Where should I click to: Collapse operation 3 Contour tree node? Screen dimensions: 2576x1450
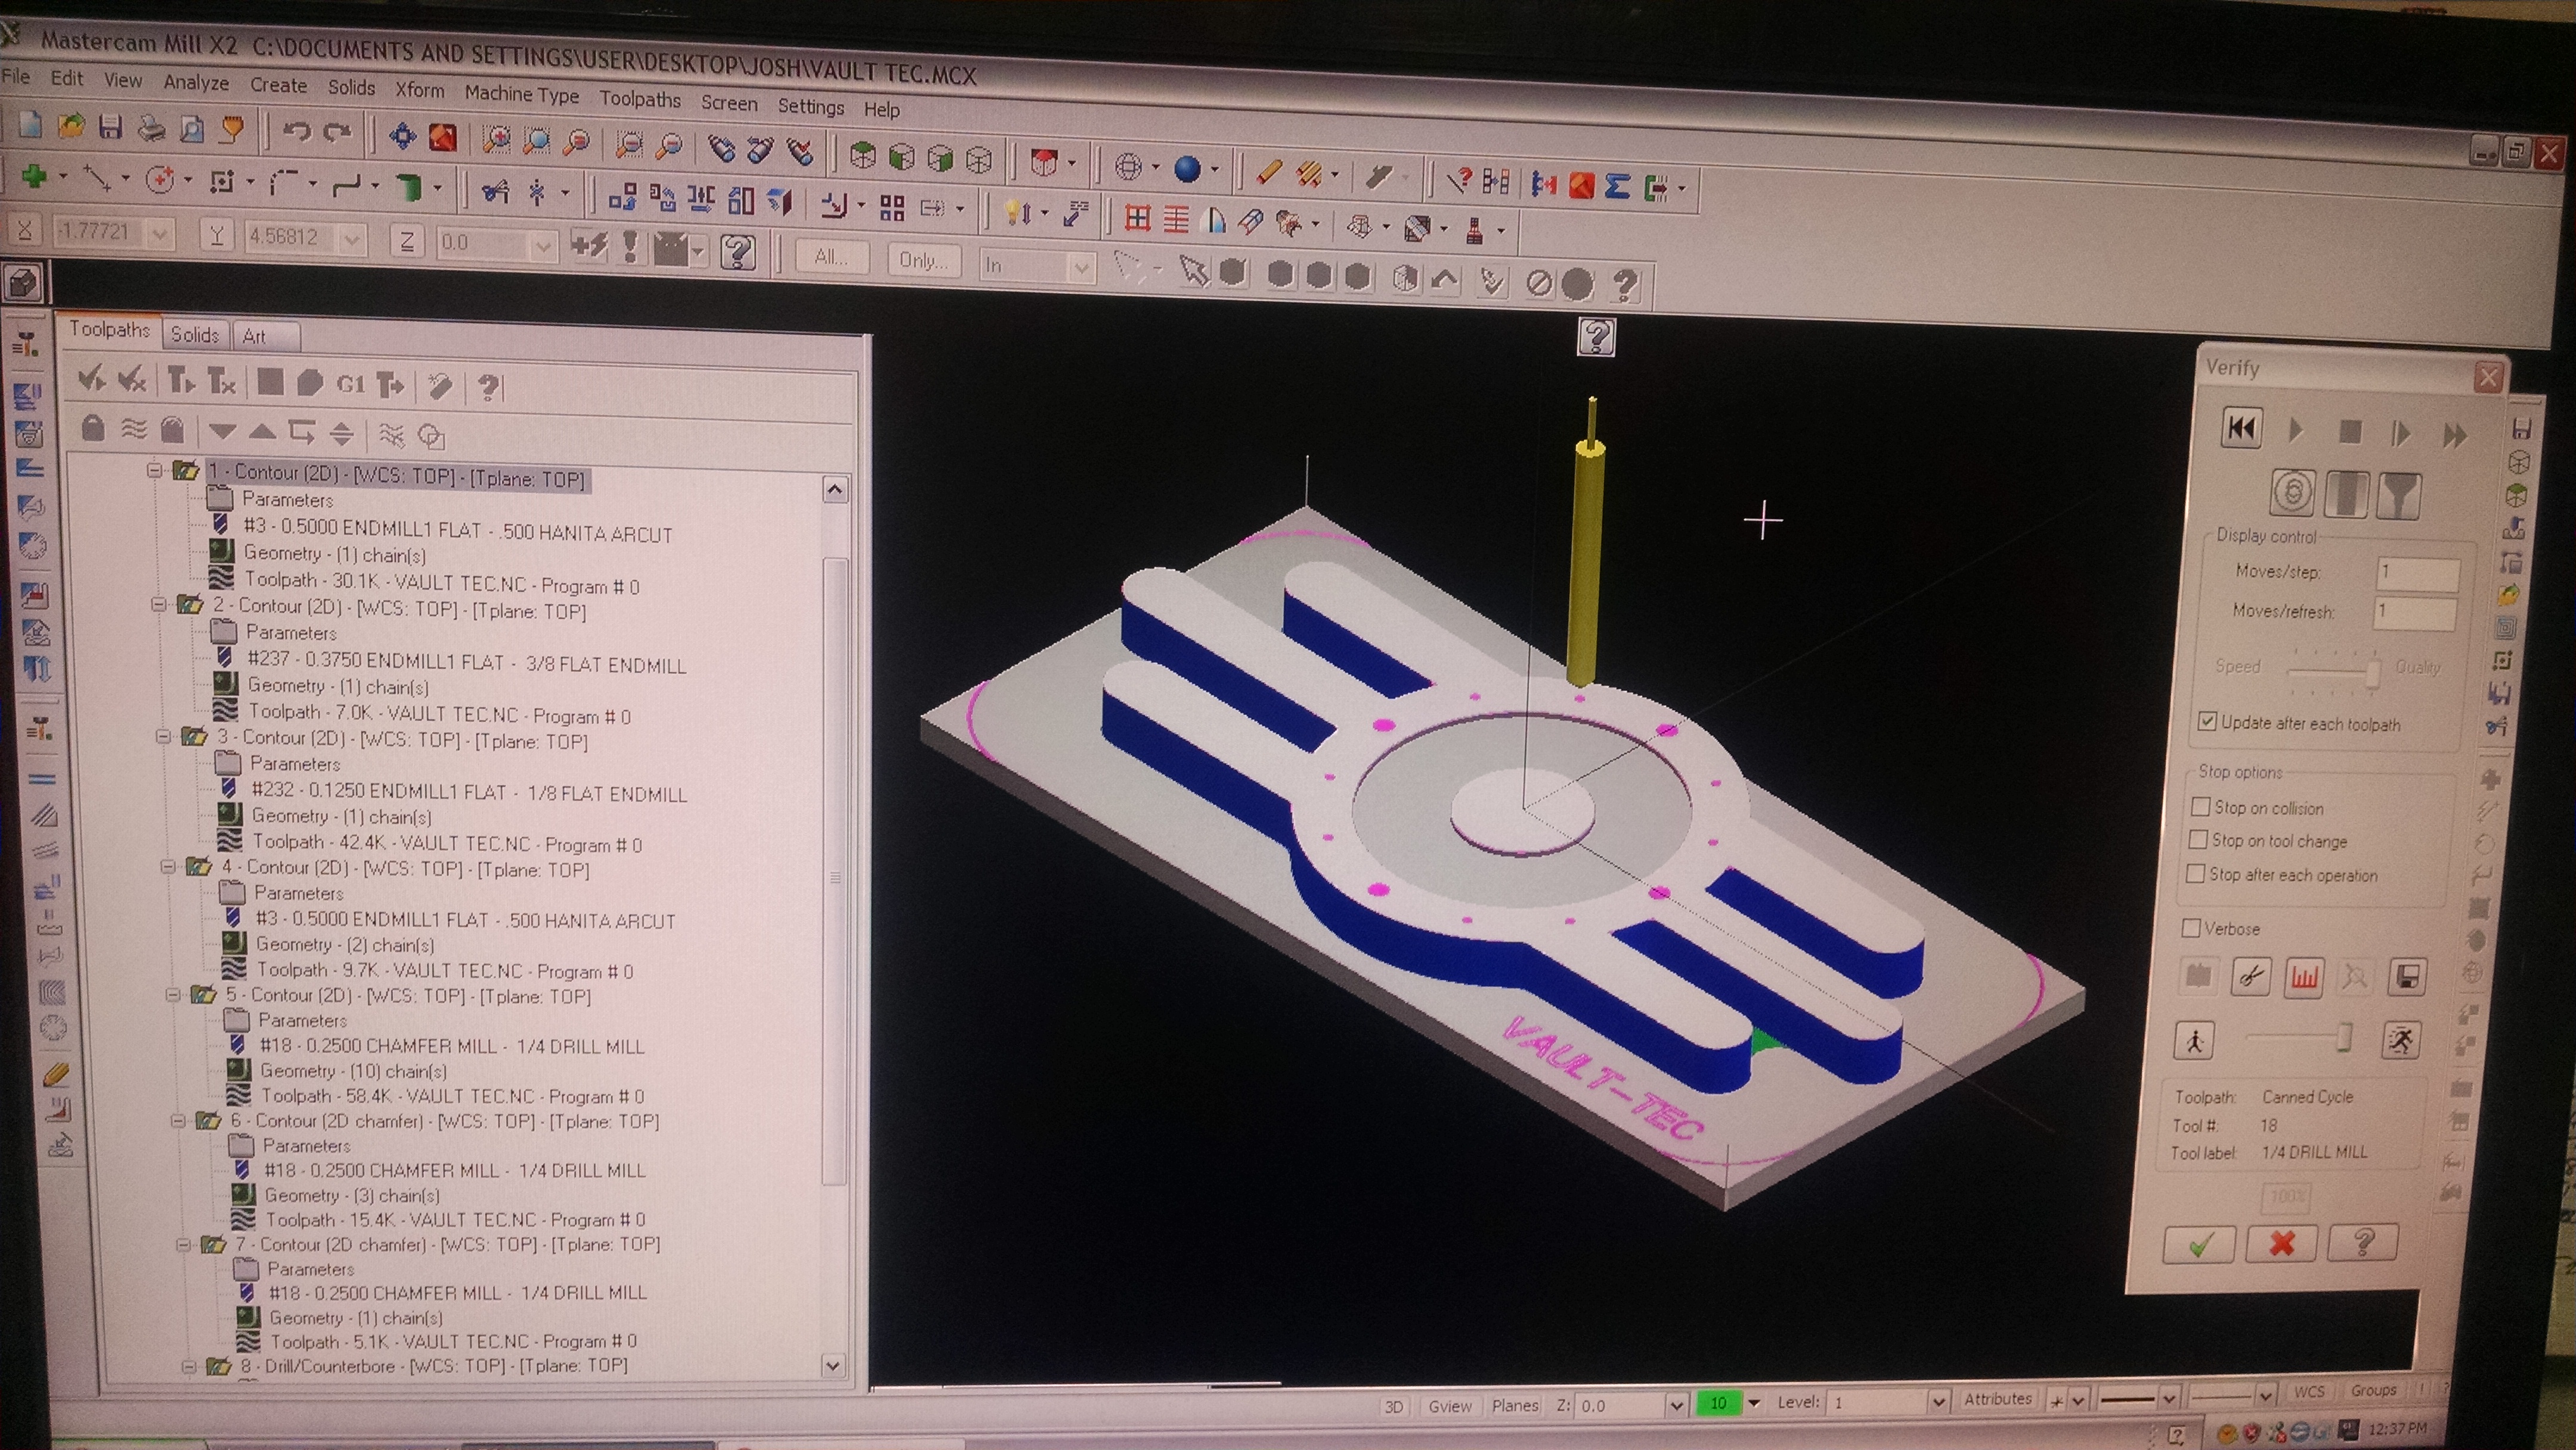(x=162, y=736)
